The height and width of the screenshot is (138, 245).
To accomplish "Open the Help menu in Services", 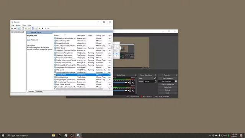I will coord(29,25).
